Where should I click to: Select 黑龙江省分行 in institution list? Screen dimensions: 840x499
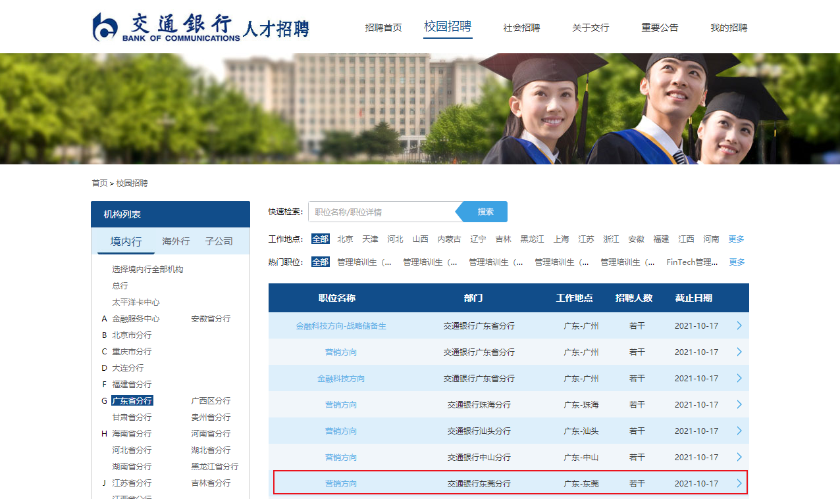tap(215, 467)
